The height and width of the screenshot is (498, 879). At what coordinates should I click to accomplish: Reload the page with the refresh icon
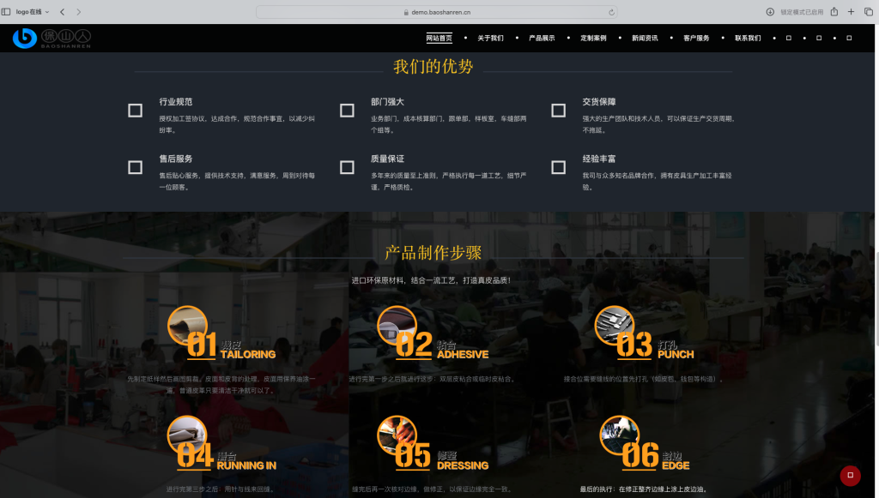(x=611, y=12)
